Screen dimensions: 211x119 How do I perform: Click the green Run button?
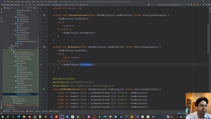coord(186,5)
